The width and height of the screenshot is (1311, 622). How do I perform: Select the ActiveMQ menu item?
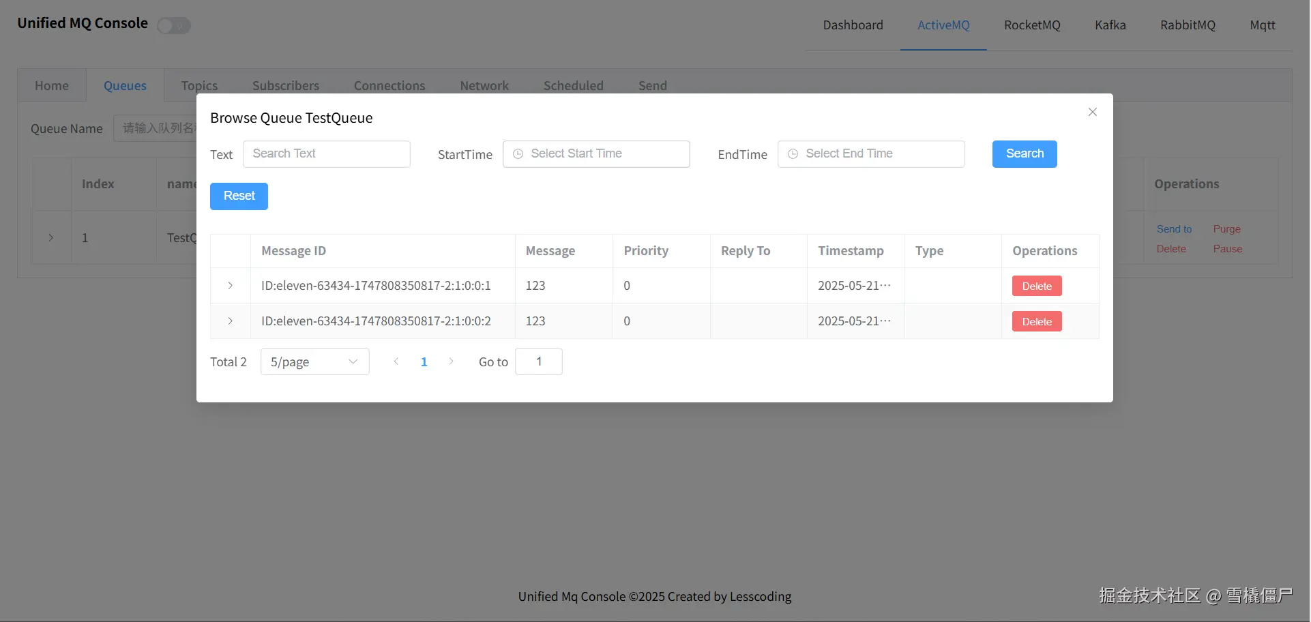(x=943, y=25)
